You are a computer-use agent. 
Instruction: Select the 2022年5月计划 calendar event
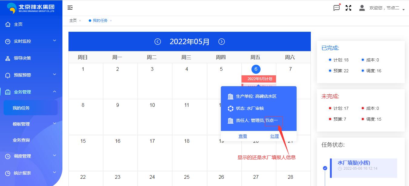pyautogui.click(x=259, y=79)
